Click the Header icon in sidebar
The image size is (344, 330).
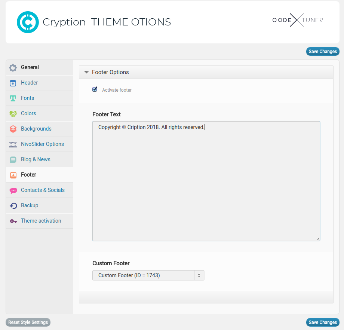coord(13,83)
